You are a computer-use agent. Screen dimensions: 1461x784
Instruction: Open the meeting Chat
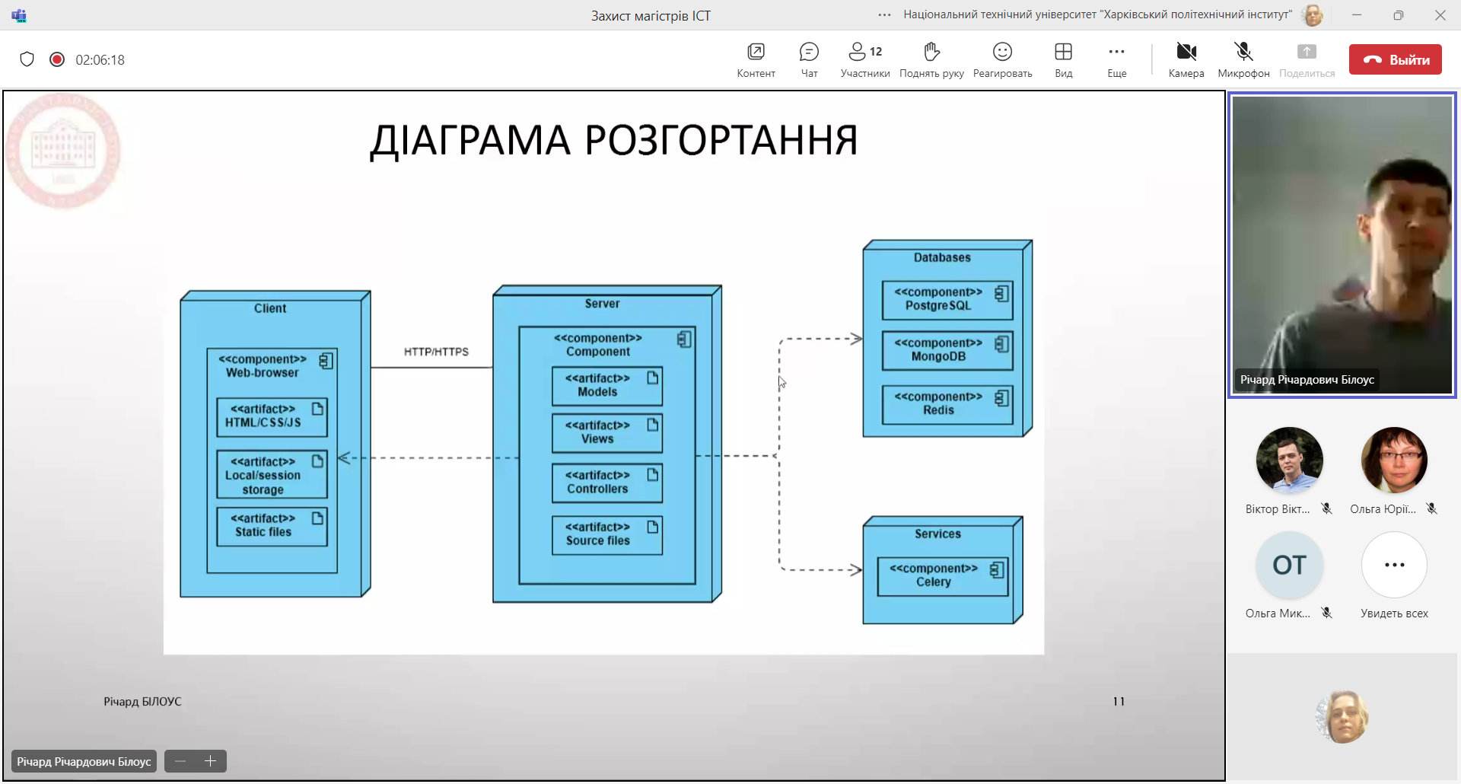[809, 59]
